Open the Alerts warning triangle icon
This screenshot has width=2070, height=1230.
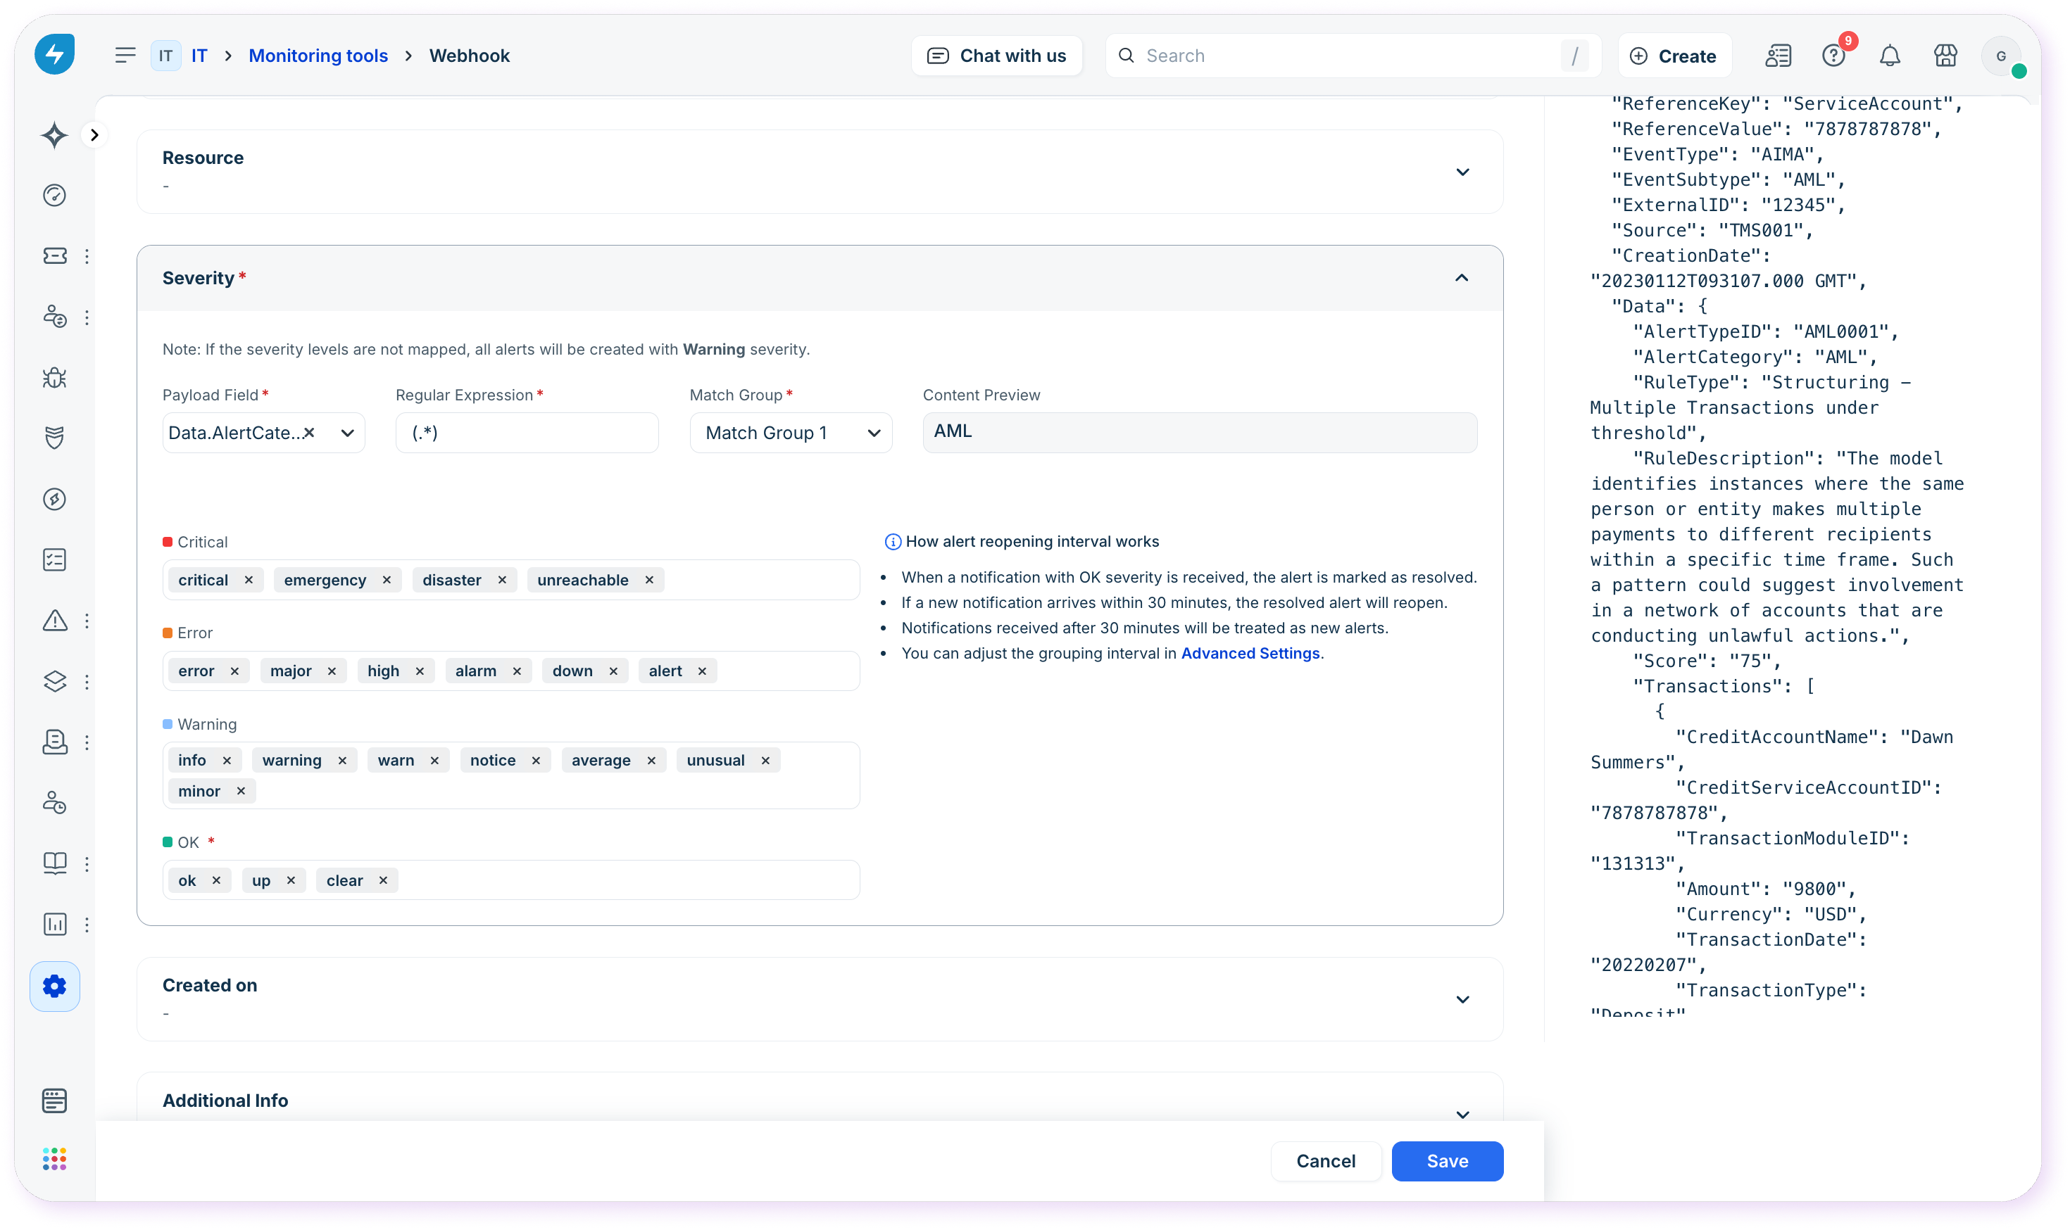pos(55,621)
